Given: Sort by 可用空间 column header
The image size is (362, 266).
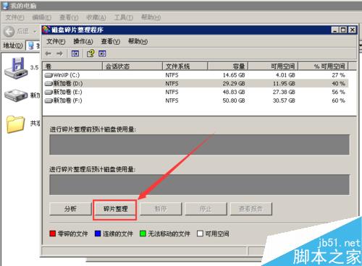Looking at the screenshot, I should [x=273, y=66].
